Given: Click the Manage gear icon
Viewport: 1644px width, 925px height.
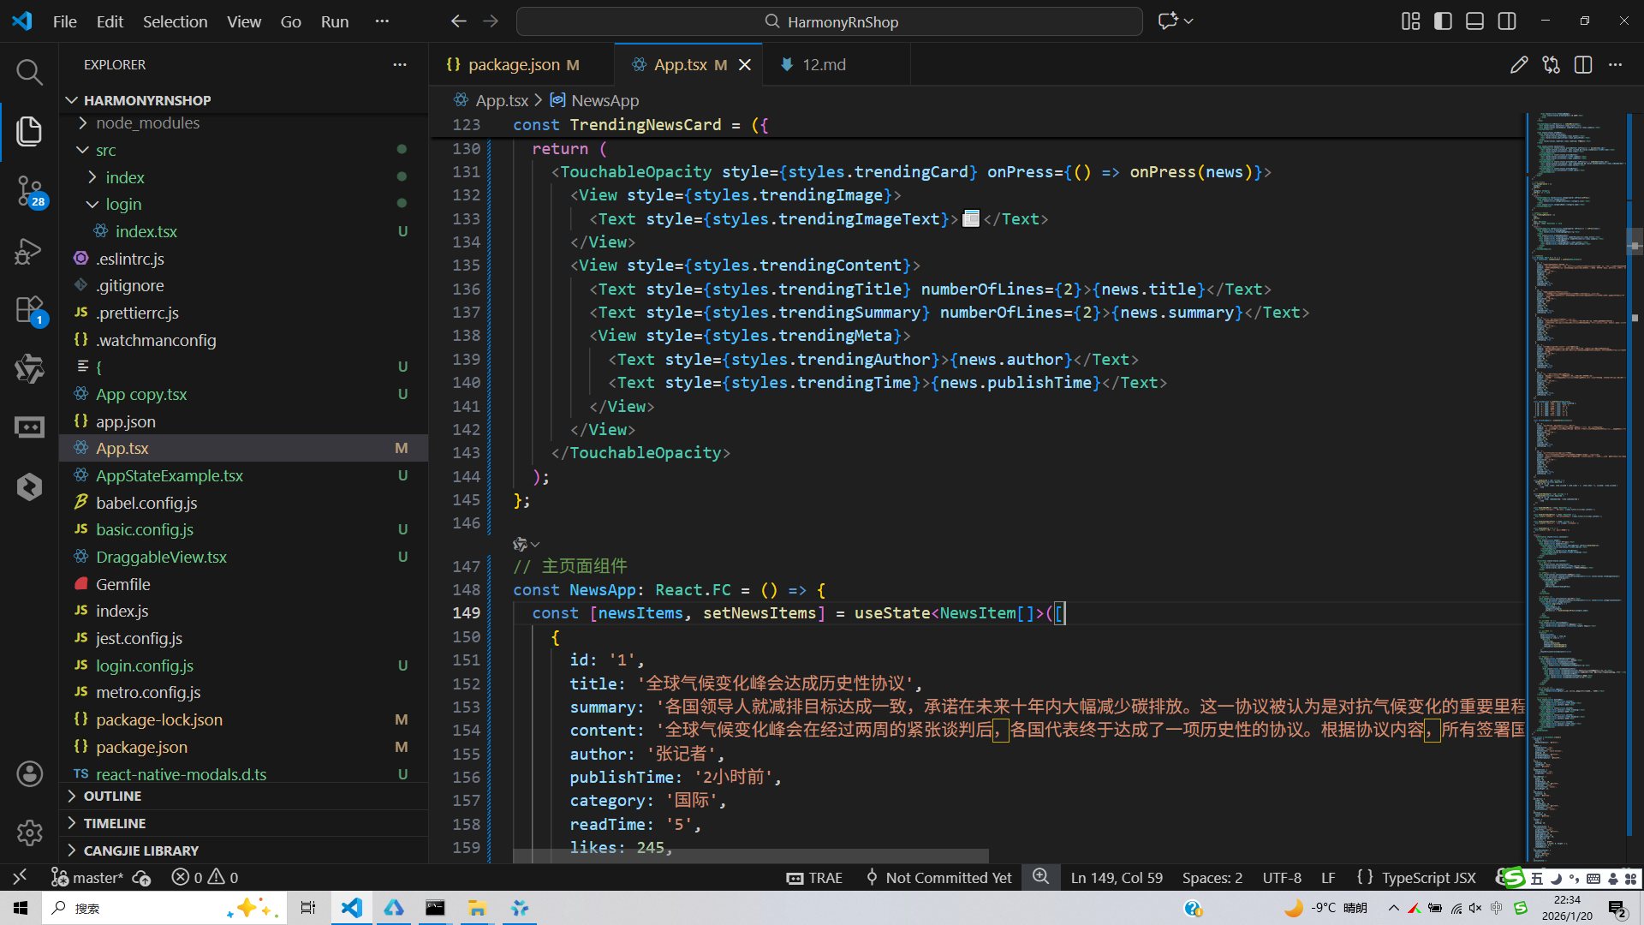Looking at the screenshot, I should [29, 832].
